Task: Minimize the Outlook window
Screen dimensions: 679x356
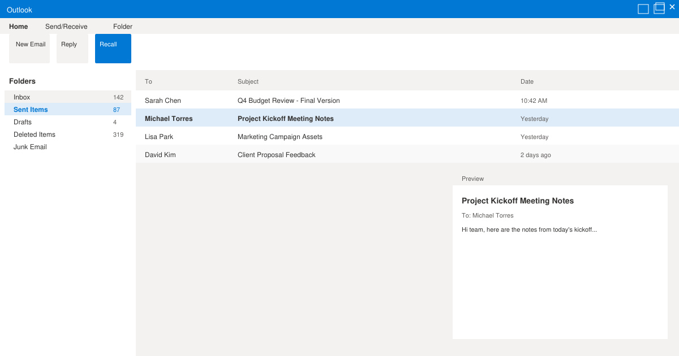Action: point(643,9)
